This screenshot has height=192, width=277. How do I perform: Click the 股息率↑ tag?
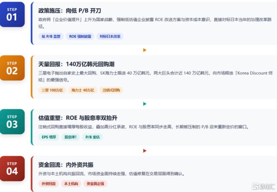pos(71,137)
